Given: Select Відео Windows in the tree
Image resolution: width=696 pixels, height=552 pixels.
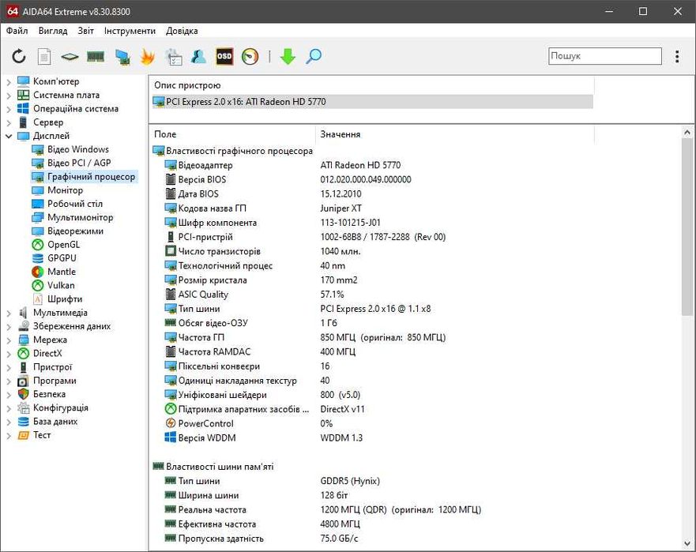Looking at the screenshot, I should (78, 149).
